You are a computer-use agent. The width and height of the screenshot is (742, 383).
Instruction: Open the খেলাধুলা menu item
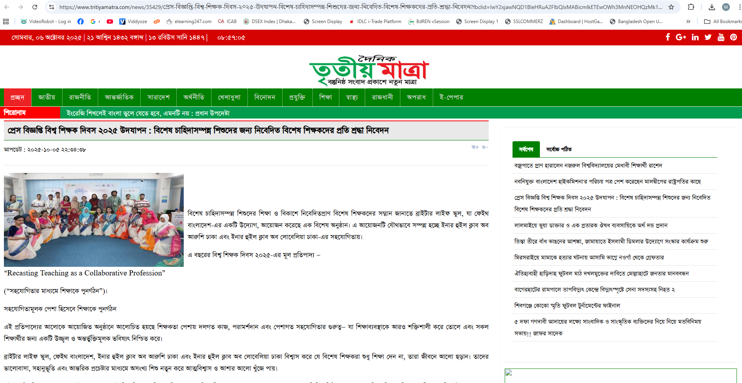coord(229,97)
